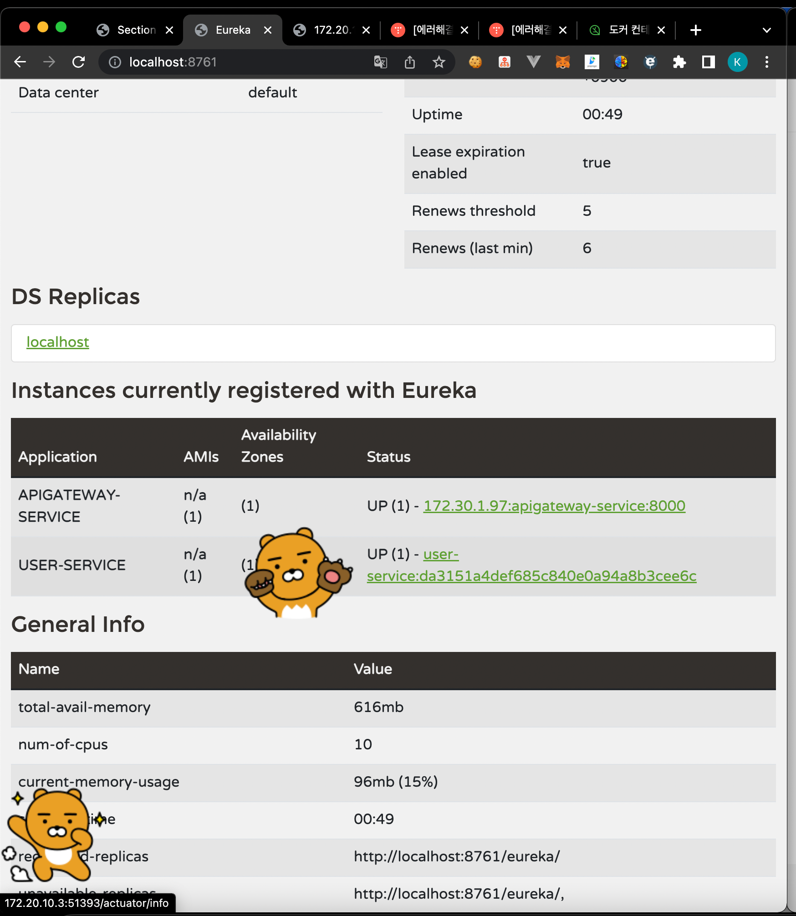
Task: Click the Renews threshold label
Action: [473, 211]
